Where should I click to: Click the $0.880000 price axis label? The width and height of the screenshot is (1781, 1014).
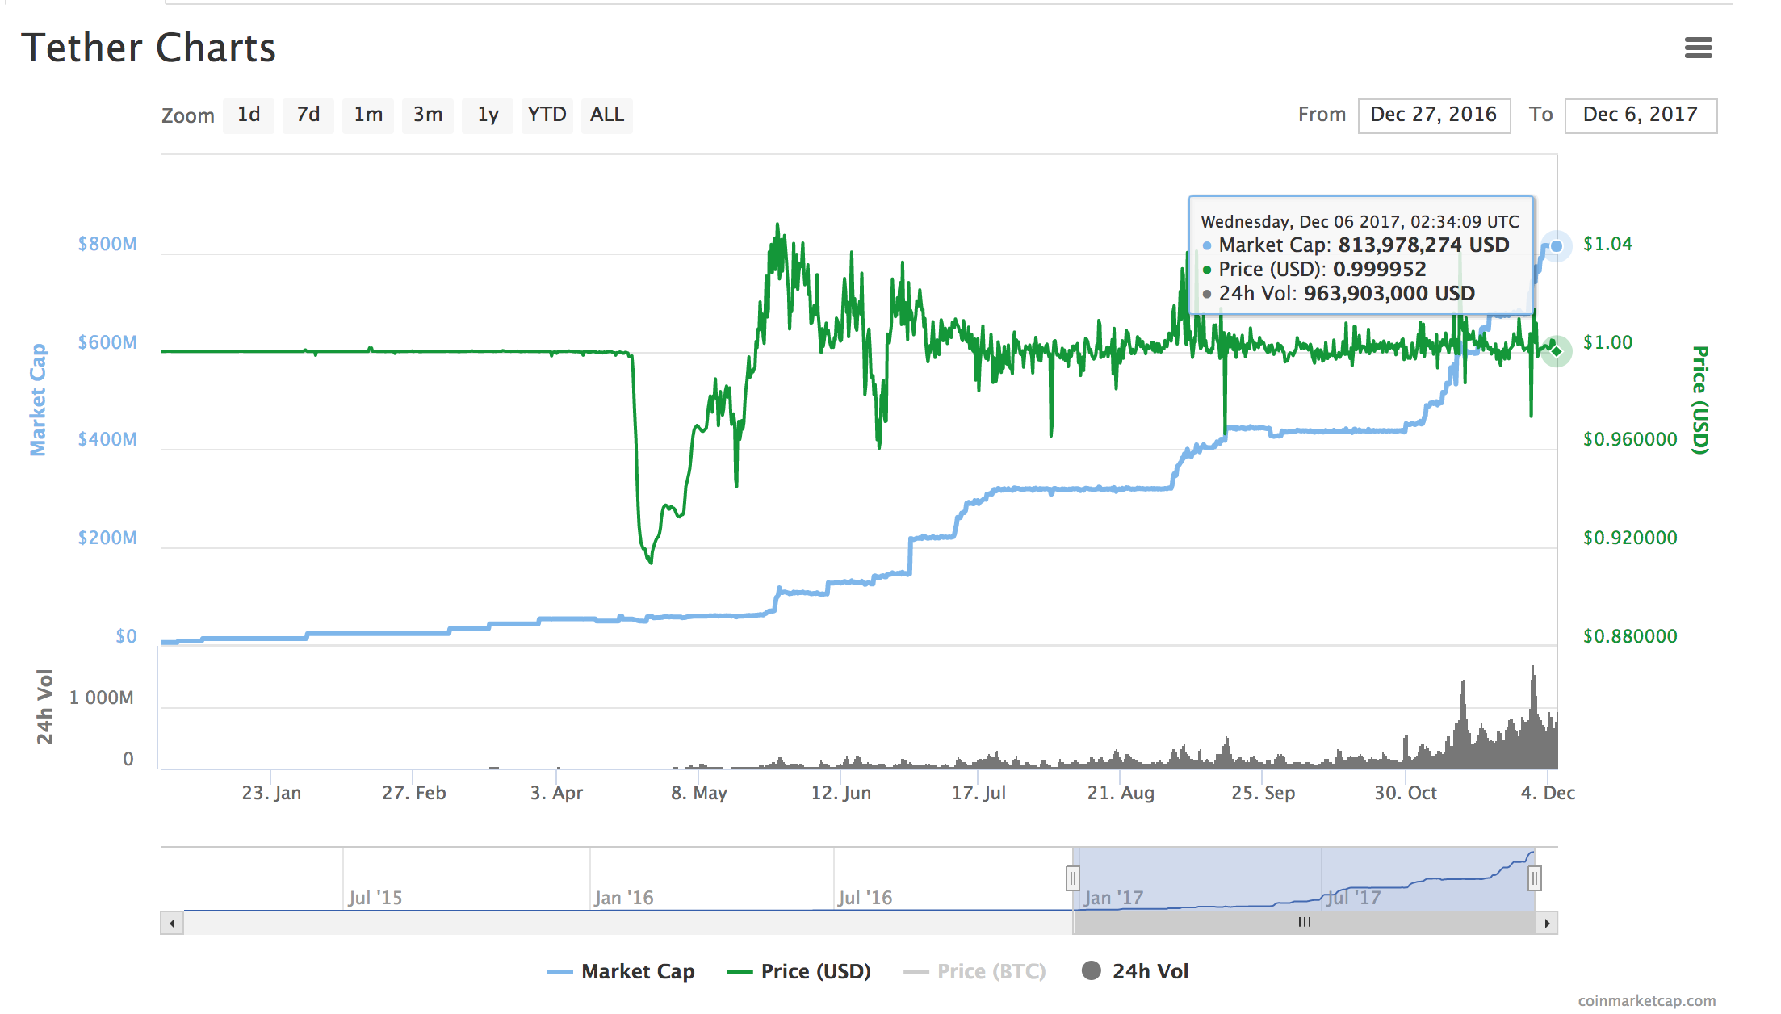click(1630, 636)
